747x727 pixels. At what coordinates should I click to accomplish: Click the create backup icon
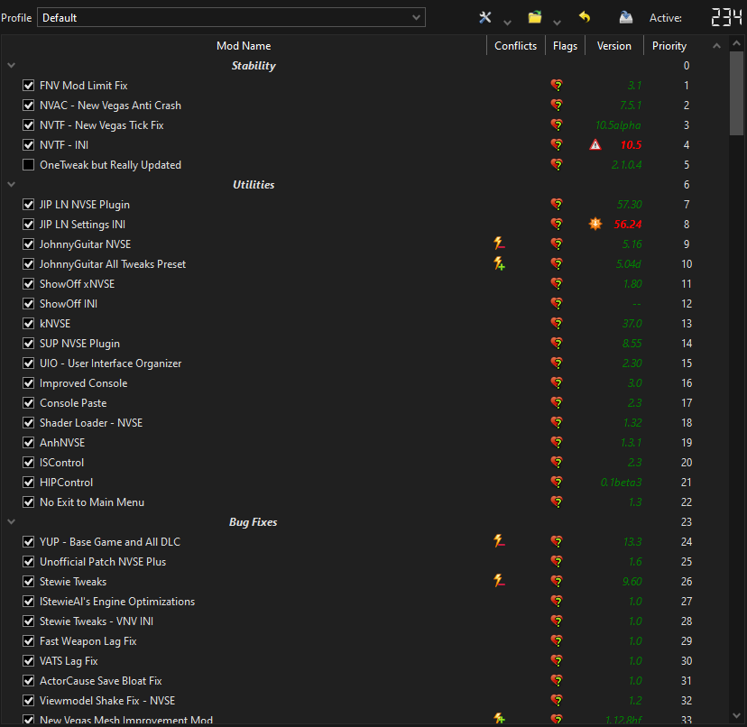coord(626,18)
